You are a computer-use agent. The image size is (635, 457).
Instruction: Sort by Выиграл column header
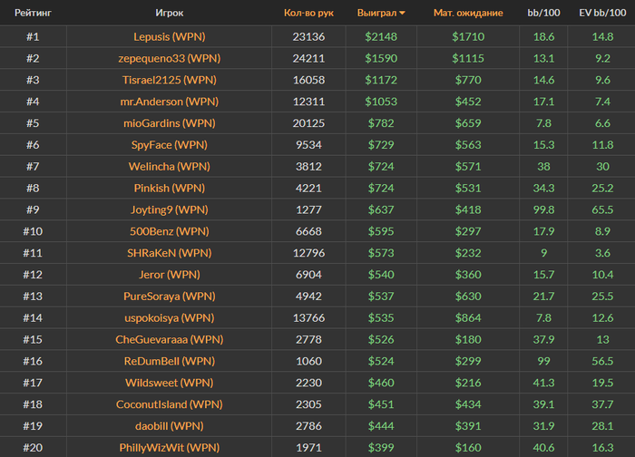(x=377, y=14)
